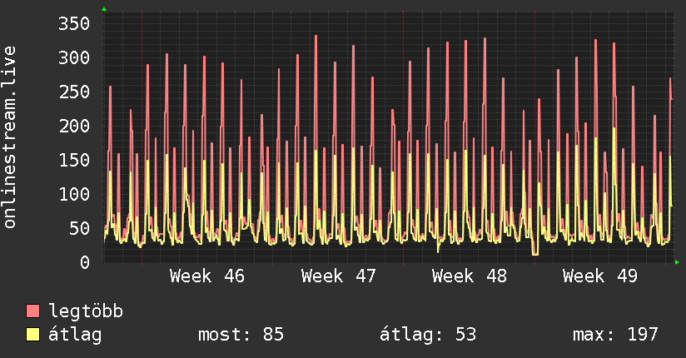The width and height of the screenshot is (686, 358).
Task: Click the pink legtöbb legend swatch
Action: tap(32, 311)
